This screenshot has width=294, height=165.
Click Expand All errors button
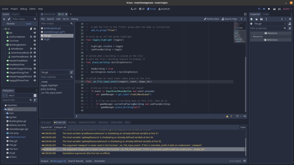[46, 127]
